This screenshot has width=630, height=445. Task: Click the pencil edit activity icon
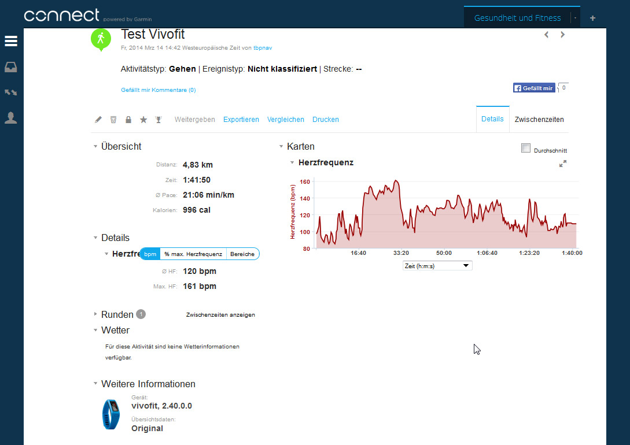[98, 120]
